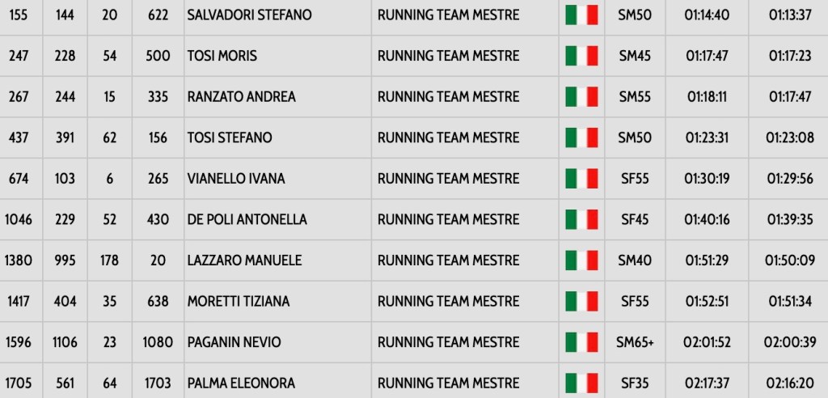Screen dimensions: 828x398
Task: Select the net time 02:16:20
Action: 790,383
